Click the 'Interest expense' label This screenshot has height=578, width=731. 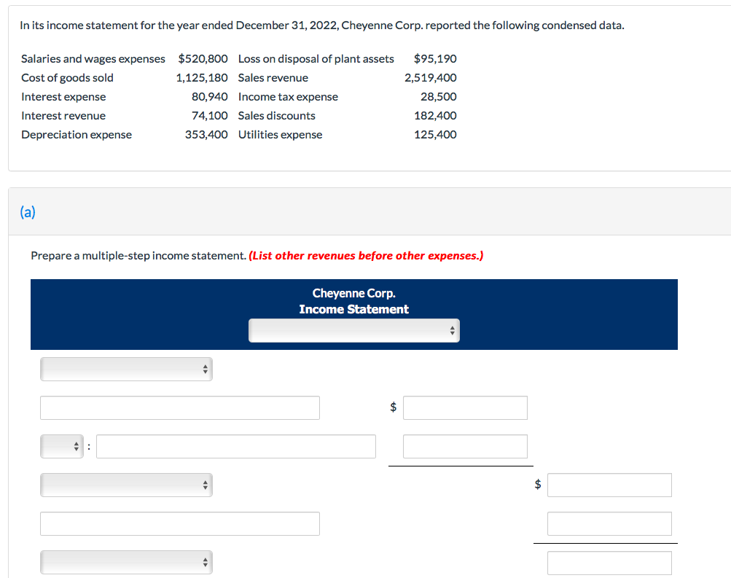63,97
